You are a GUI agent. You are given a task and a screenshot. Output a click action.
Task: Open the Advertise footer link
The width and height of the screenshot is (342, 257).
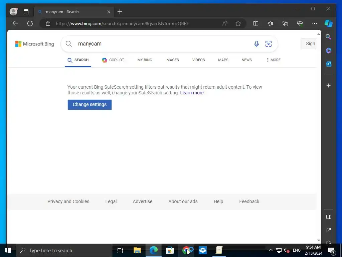point(143,201)
